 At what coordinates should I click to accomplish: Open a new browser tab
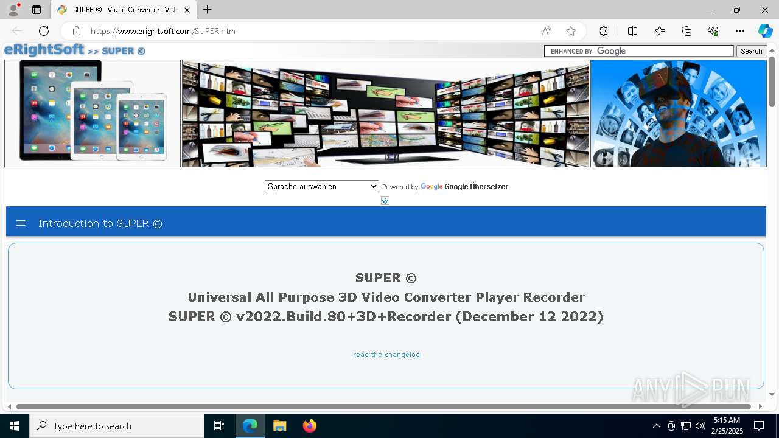tap(208, 10)
